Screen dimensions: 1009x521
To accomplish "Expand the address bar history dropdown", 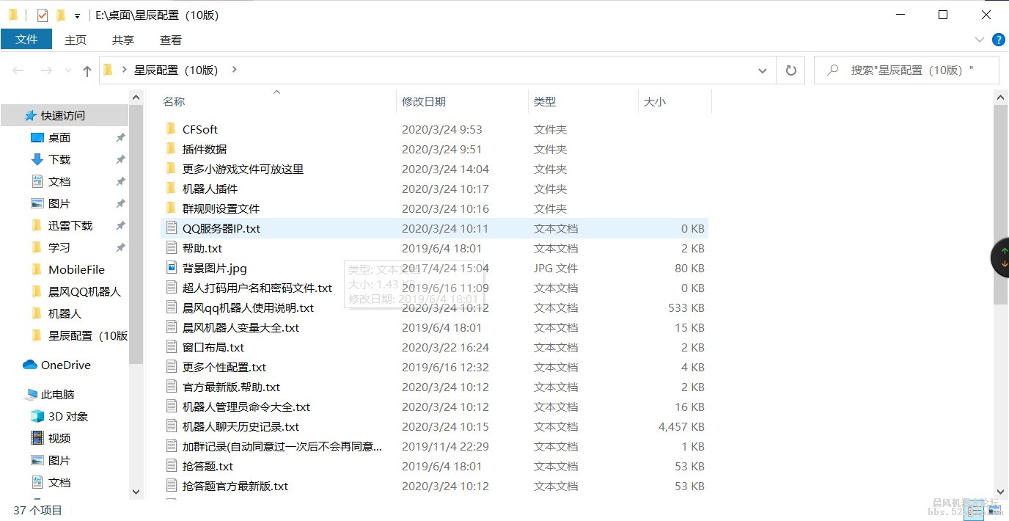I will 763,70.
